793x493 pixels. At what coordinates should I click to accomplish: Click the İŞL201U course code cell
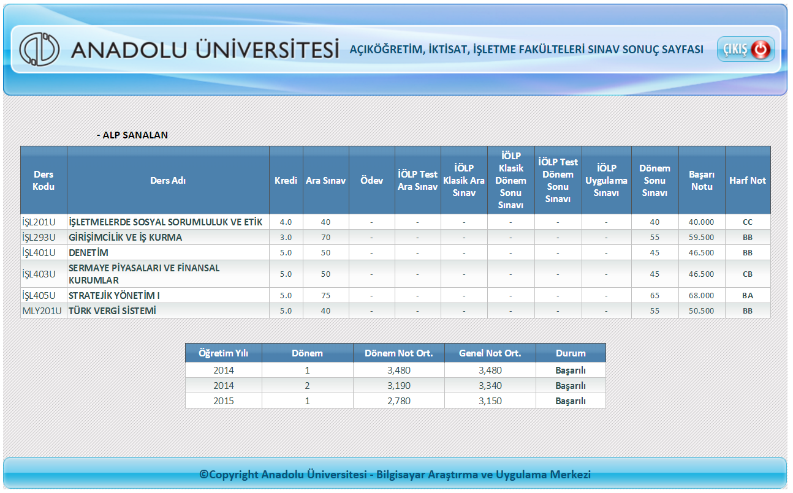(39, 222)
